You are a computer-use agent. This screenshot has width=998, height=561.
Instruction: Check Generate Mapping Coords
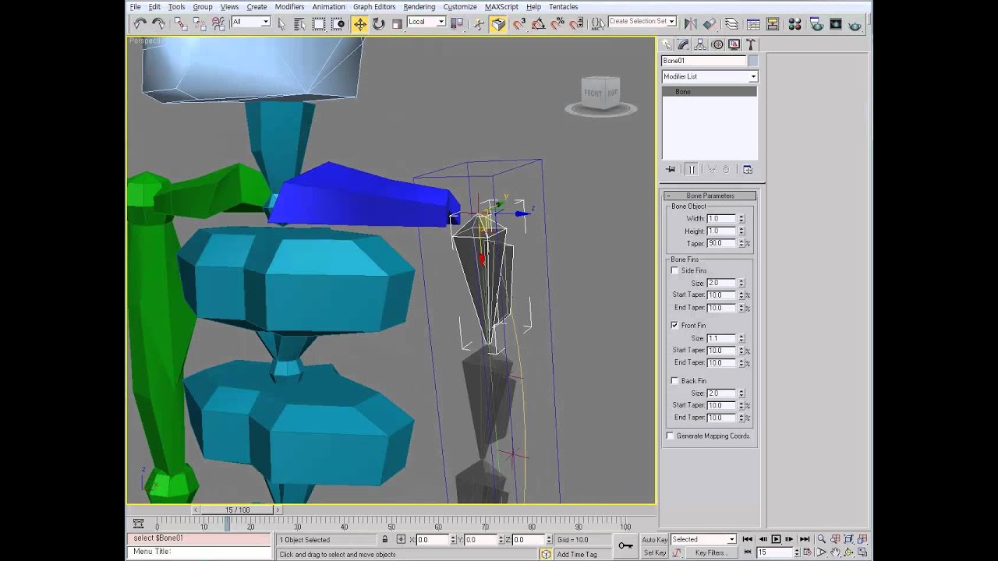[x=670, y=436]
